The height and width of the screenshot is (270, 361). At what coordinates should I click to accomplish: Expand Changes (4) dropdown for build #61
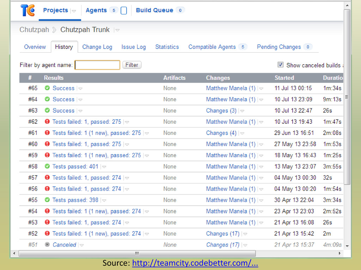tap(242, 133)
